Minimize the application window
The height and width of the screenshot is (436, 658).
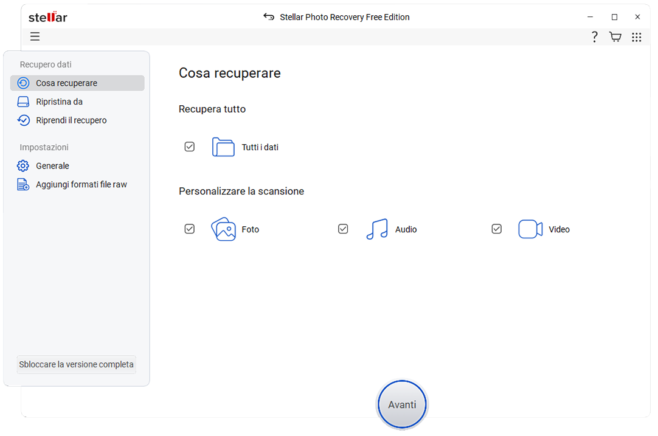click(590, 17)
